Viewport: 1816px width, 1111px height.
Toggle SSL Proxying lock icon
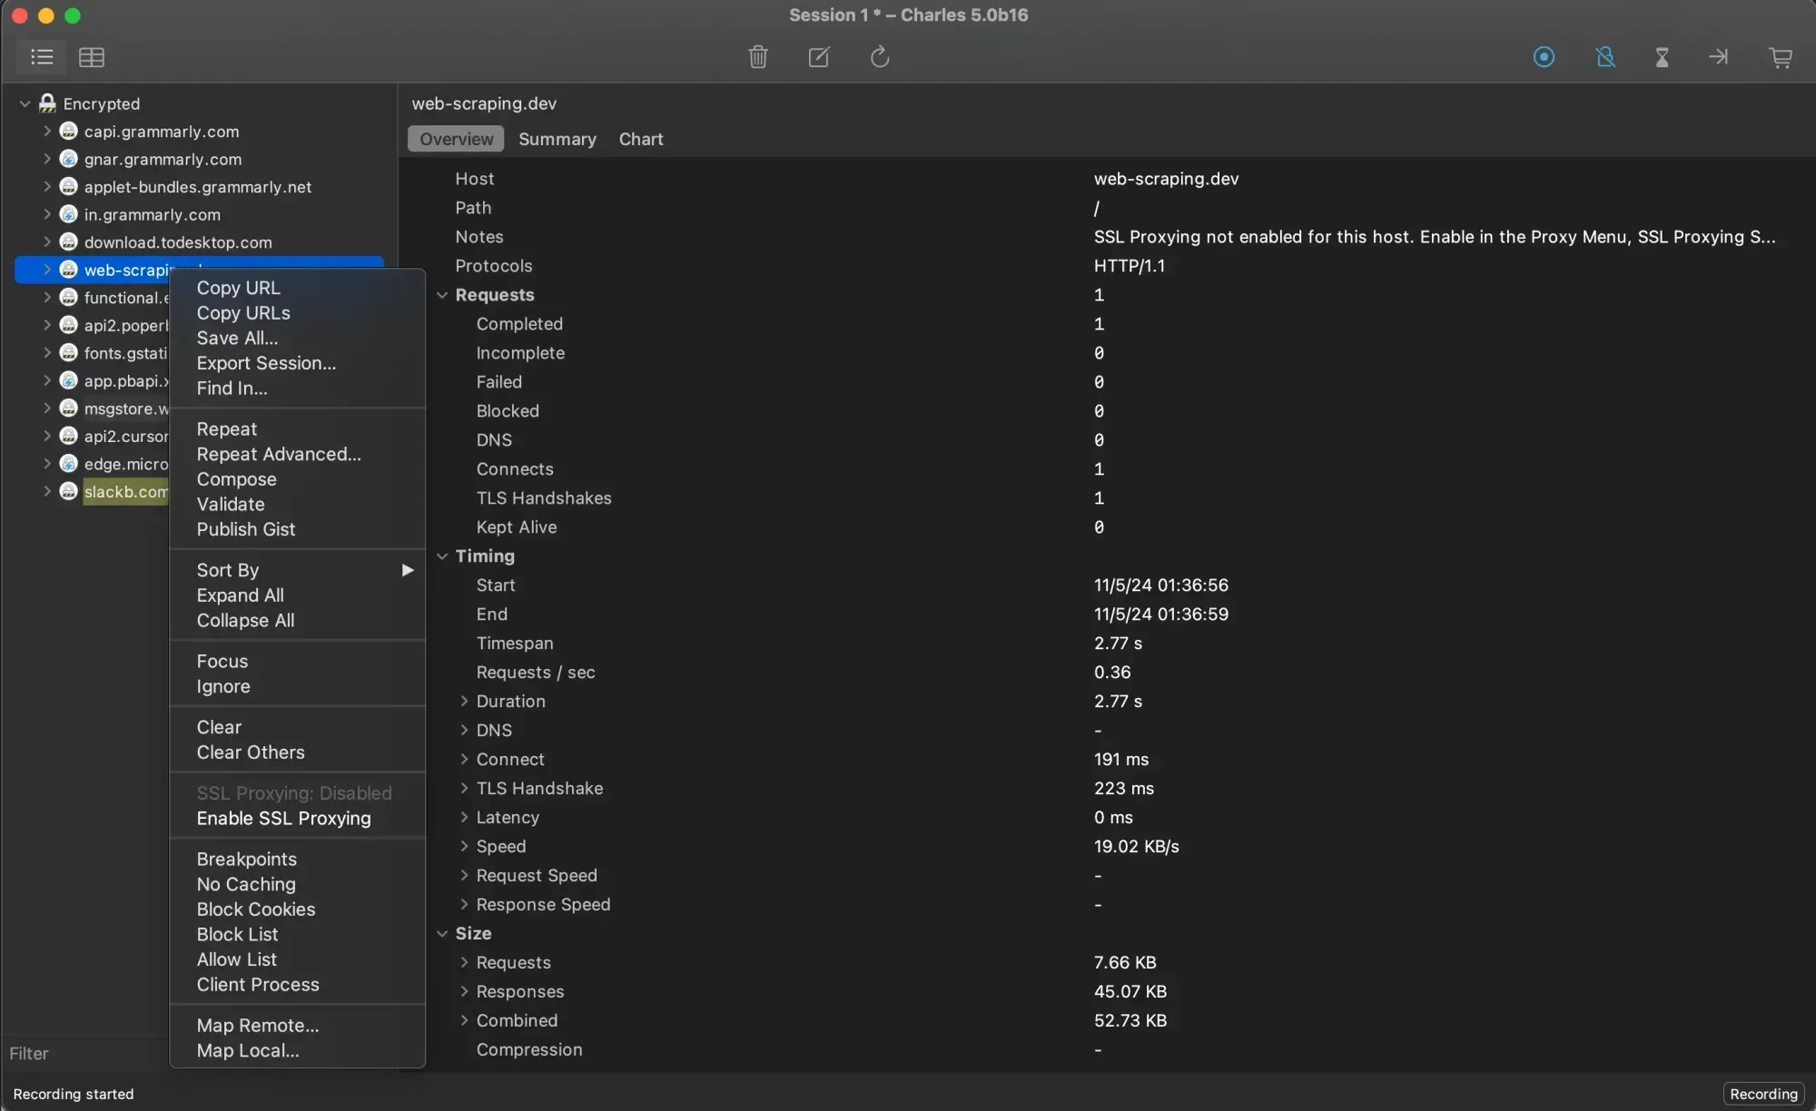1606,57
